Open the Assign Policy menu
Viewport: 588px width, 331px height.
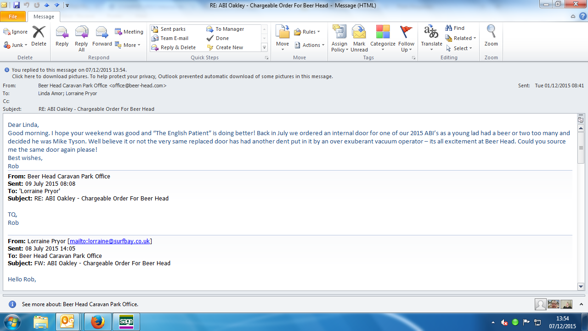339,39
